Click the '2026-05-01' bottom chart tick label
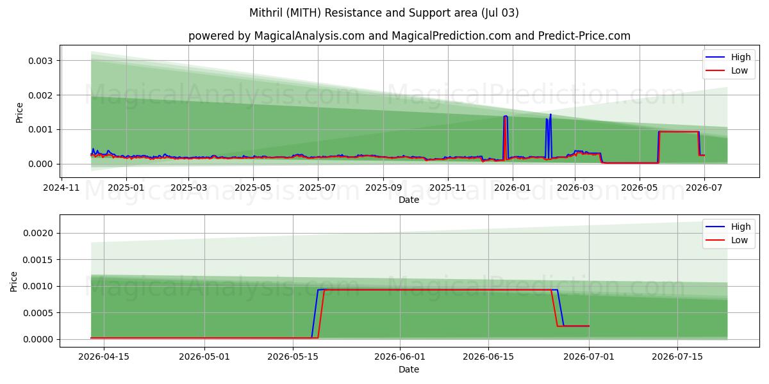This screenshot has height=384, width=769. point(204,356)
